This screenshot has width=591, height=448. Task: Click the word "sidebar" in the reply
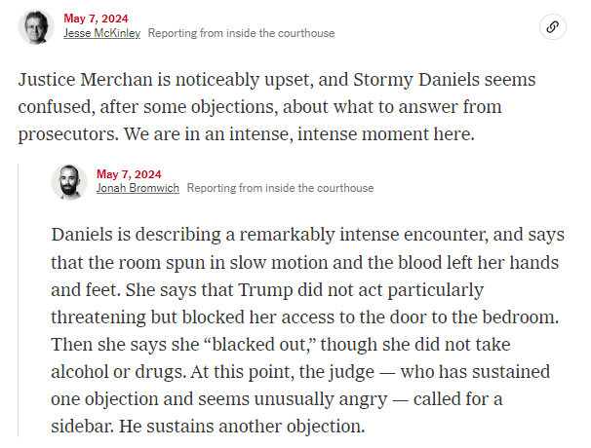(87, 428)
